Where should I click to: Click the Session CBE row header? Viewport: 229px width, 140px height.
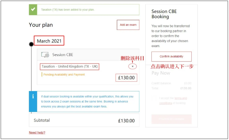coord(62,55)
